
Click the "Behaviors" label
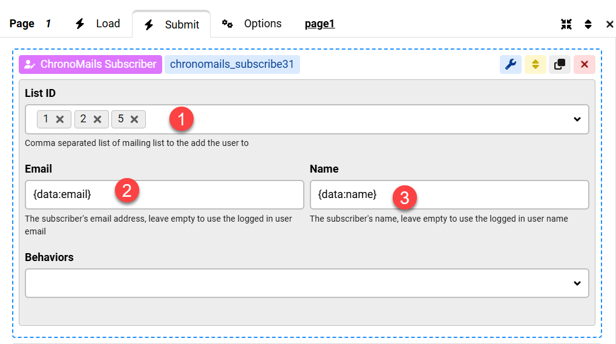pos(49,257)
